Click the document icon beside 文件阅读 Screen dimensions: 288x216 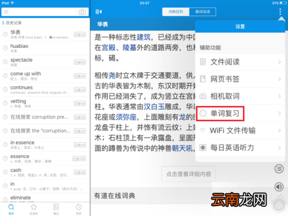pos(203,62)
